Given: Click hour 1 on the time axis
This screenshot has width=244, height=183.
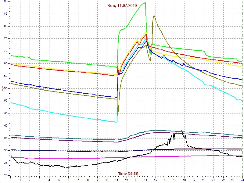Looking at the screenshot, I should pos(20,180).
